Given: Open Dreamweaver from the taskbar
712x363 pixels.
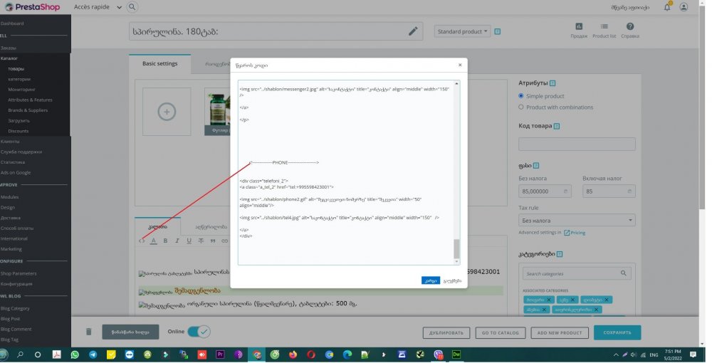Looking at the screenshot, I should tap(456, 355).
